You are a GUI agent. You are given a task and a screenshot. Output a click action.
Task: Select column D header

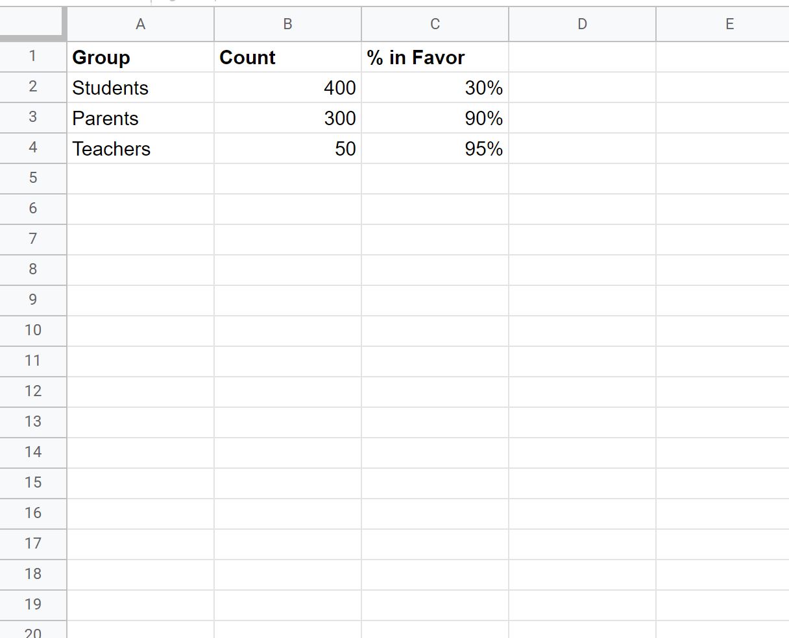click(582, 24)
